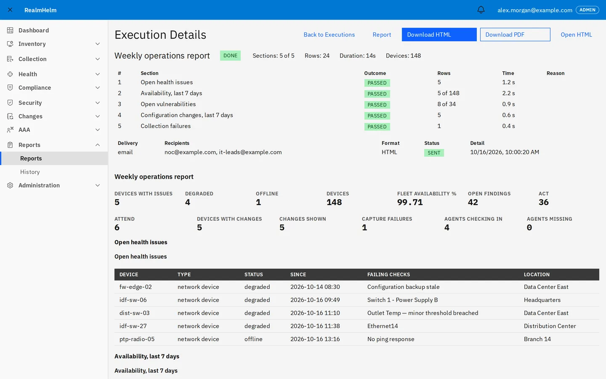Click Download HTML button
The image size is (606, 379).
point(439,35)
